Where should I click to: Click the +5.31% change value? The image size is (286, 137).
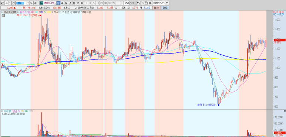tap(31, 8)
